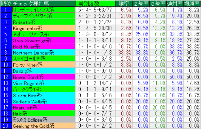Image resolution: width=201 pixels, height=129 pixels.
Task: Click the 2着率 column header
Action: [141, 3]
